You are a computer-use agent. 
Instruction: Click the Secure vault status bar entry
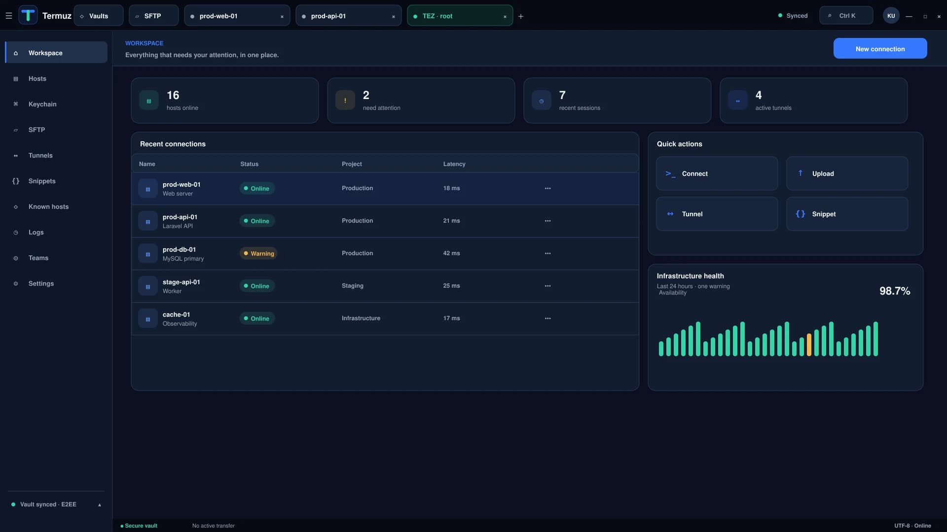(x=139, y=526)
